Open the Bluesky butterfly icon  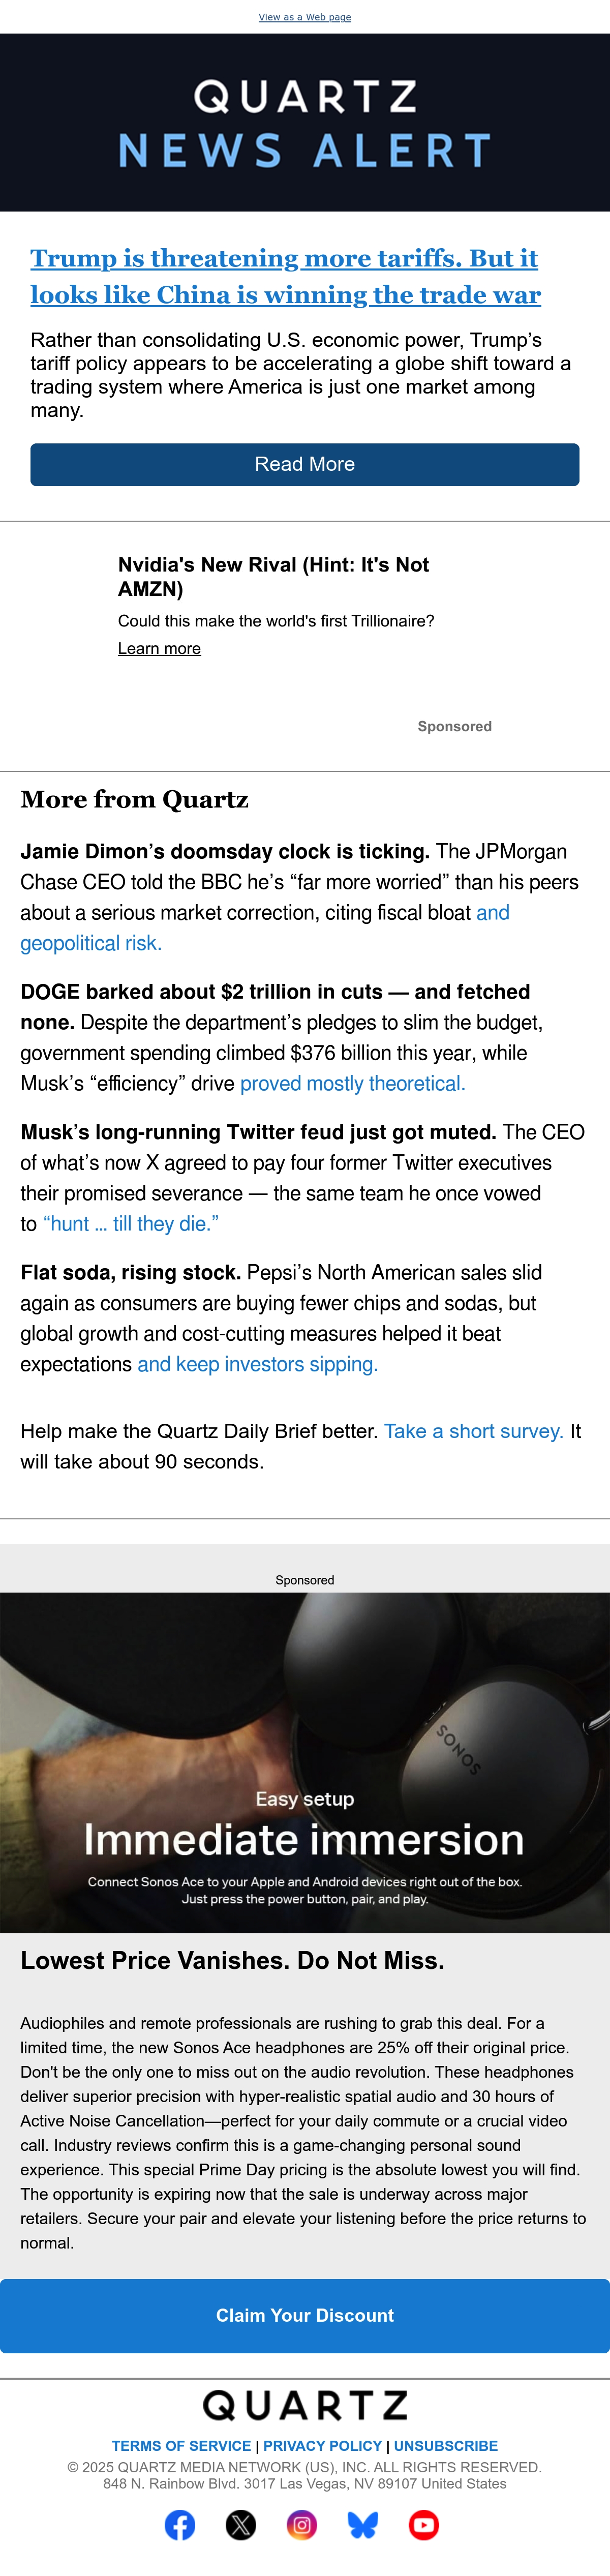363,2525
